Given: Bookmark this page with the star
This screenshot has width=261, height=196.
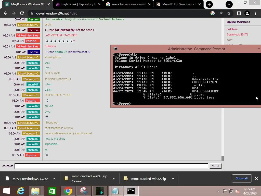Looking at the screenshot, I should point(229,13).
